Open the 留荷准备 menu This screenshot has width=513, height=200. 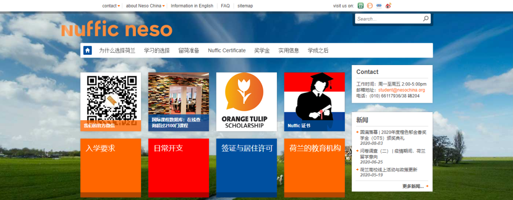point(189,50)
